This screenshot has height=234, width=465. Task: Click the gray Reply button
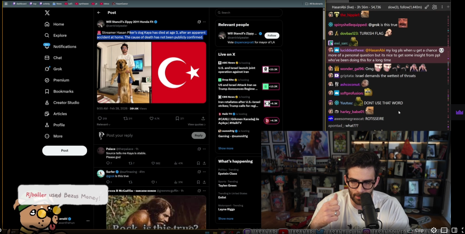click(x=199, y=136)
